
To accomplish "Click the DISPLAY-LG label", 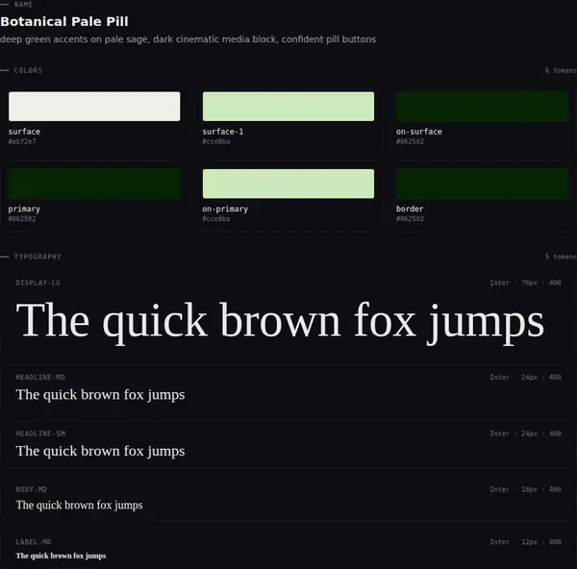I will pyautogui.click(x=38, y=283).
